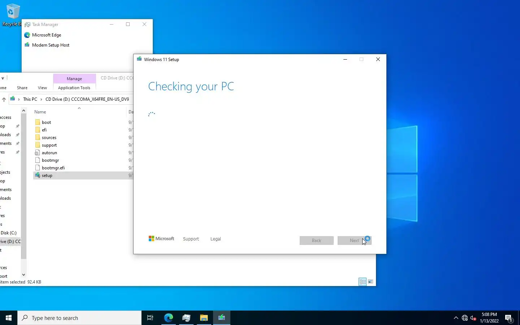Open Task View on the taskbar
The width and height of the screenshot is (520, 325).
150,318
